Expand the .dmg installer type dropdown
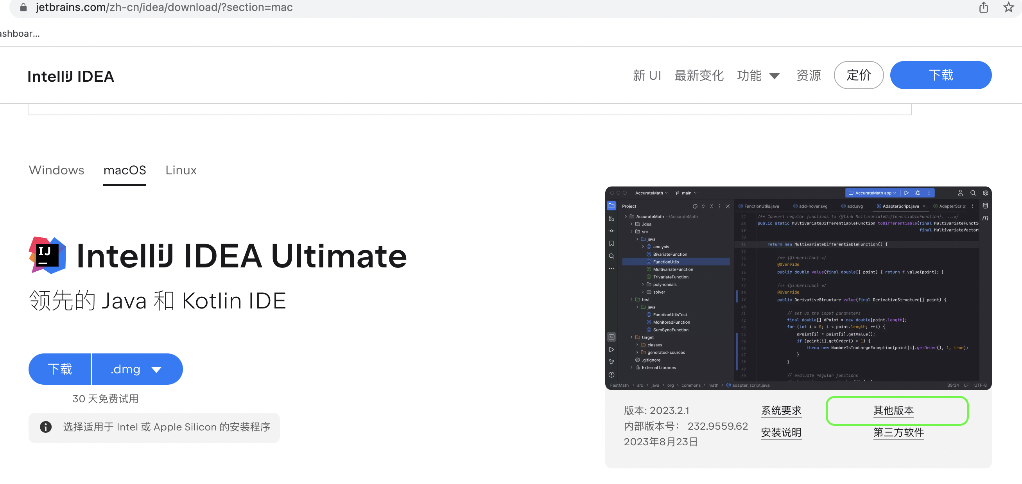This screenshot has height=484, width=1022. (137, 369)
